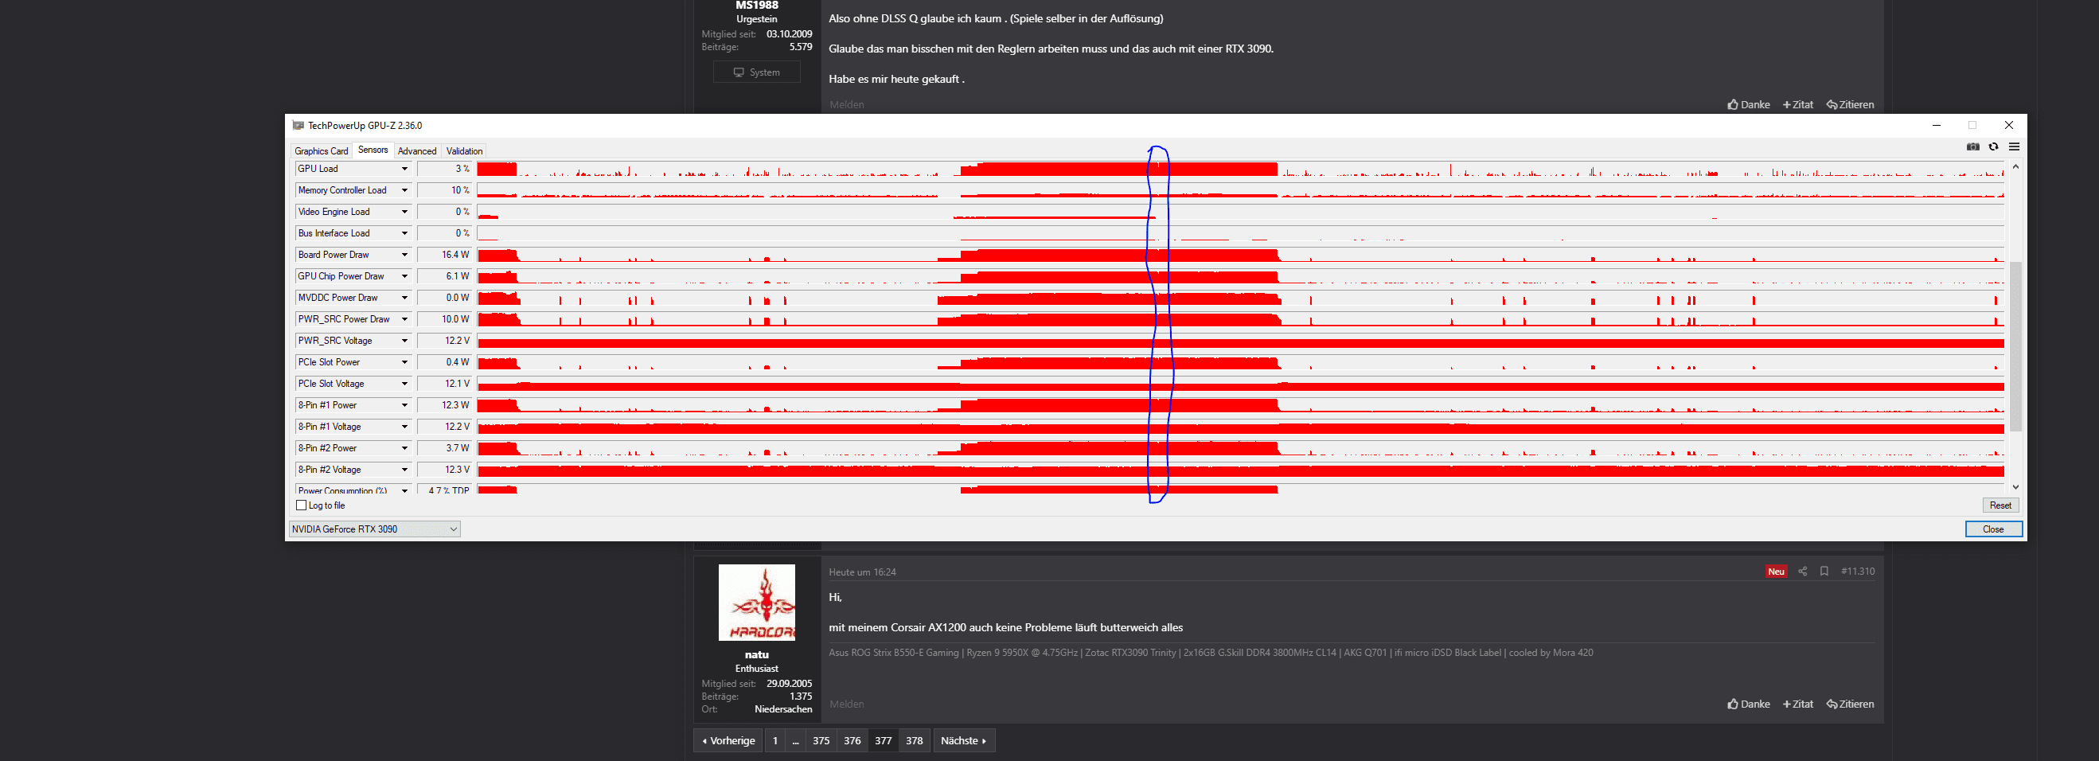The image size is (2099, 761).
Task: Go to the next page with Nächste
Action: tap(964, 740)
